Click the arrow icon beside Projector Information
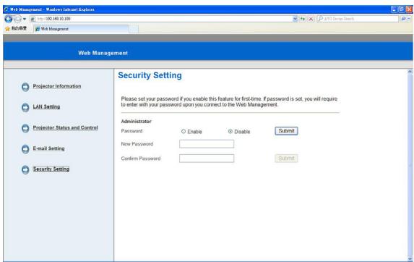 tap(25, 87)
